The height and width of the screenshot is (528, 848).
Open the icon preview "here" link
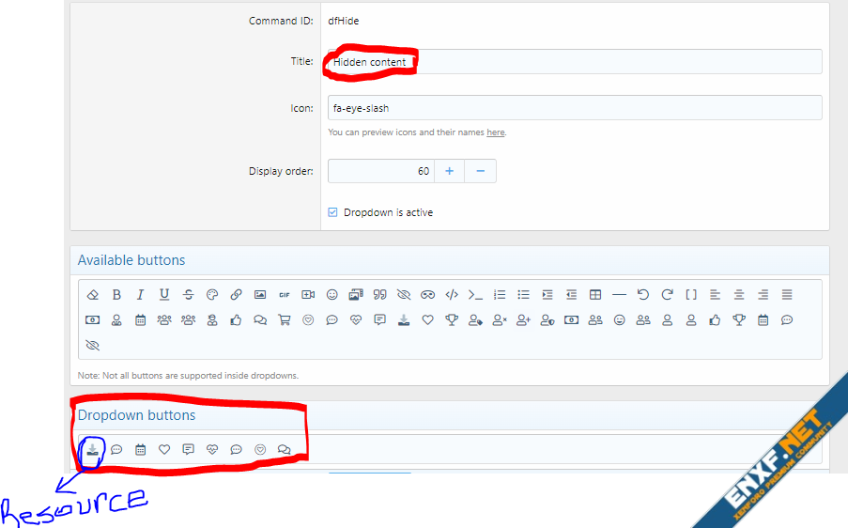click(x=495, y=132)
